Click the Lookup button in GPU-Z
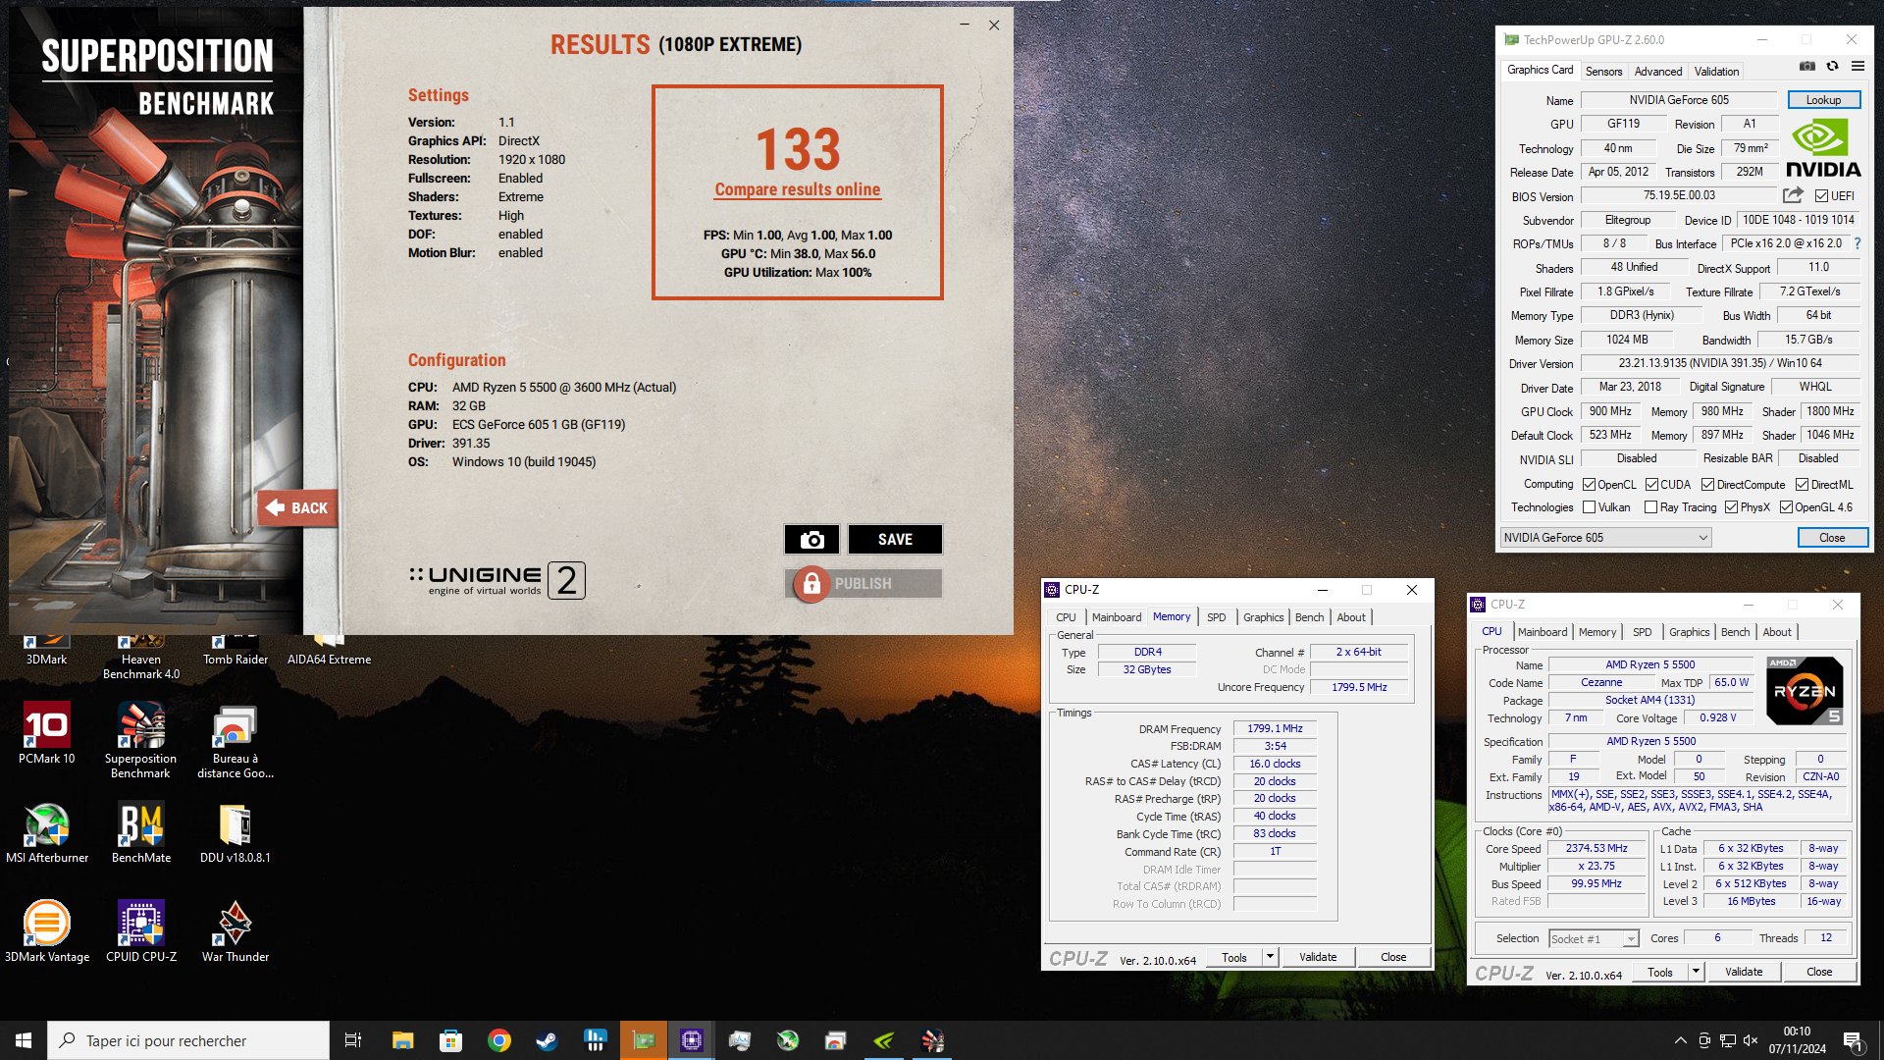 pos(1823,100)
